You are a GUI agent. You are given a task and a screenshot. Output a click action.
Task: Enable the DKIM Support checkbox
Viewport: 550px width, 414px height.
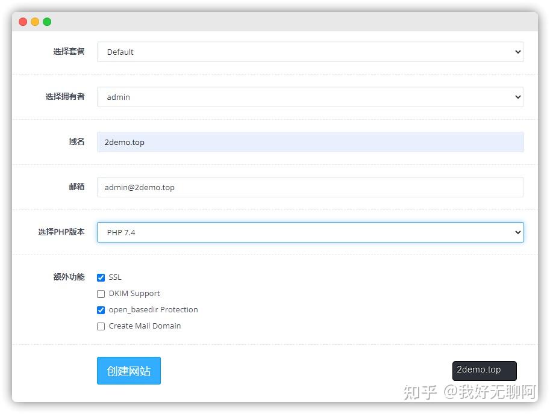tap(101, 294)
